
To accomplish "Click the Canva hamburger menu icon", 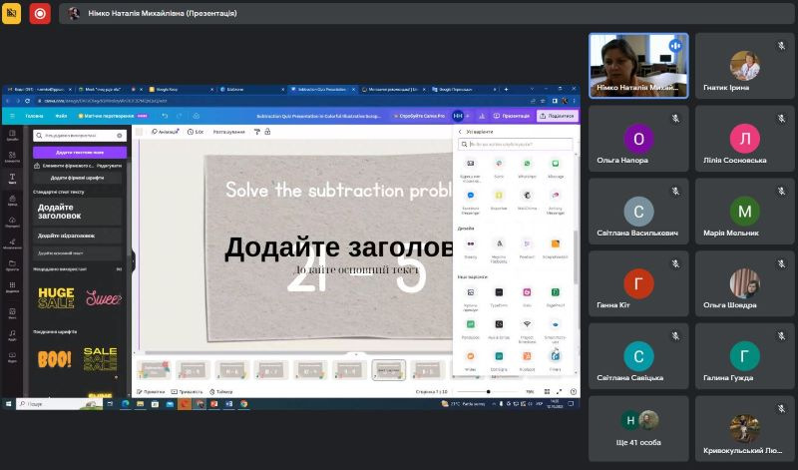I will point(12,116).
